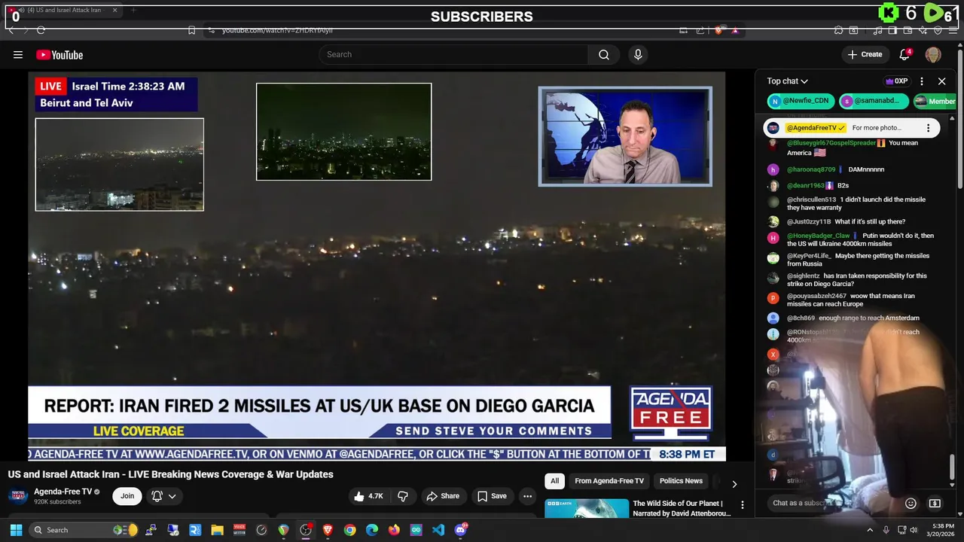Image resolution: width=964 pixels, height=542 pixels.
Task: Select the All filter chip
Action: point(554,481)
